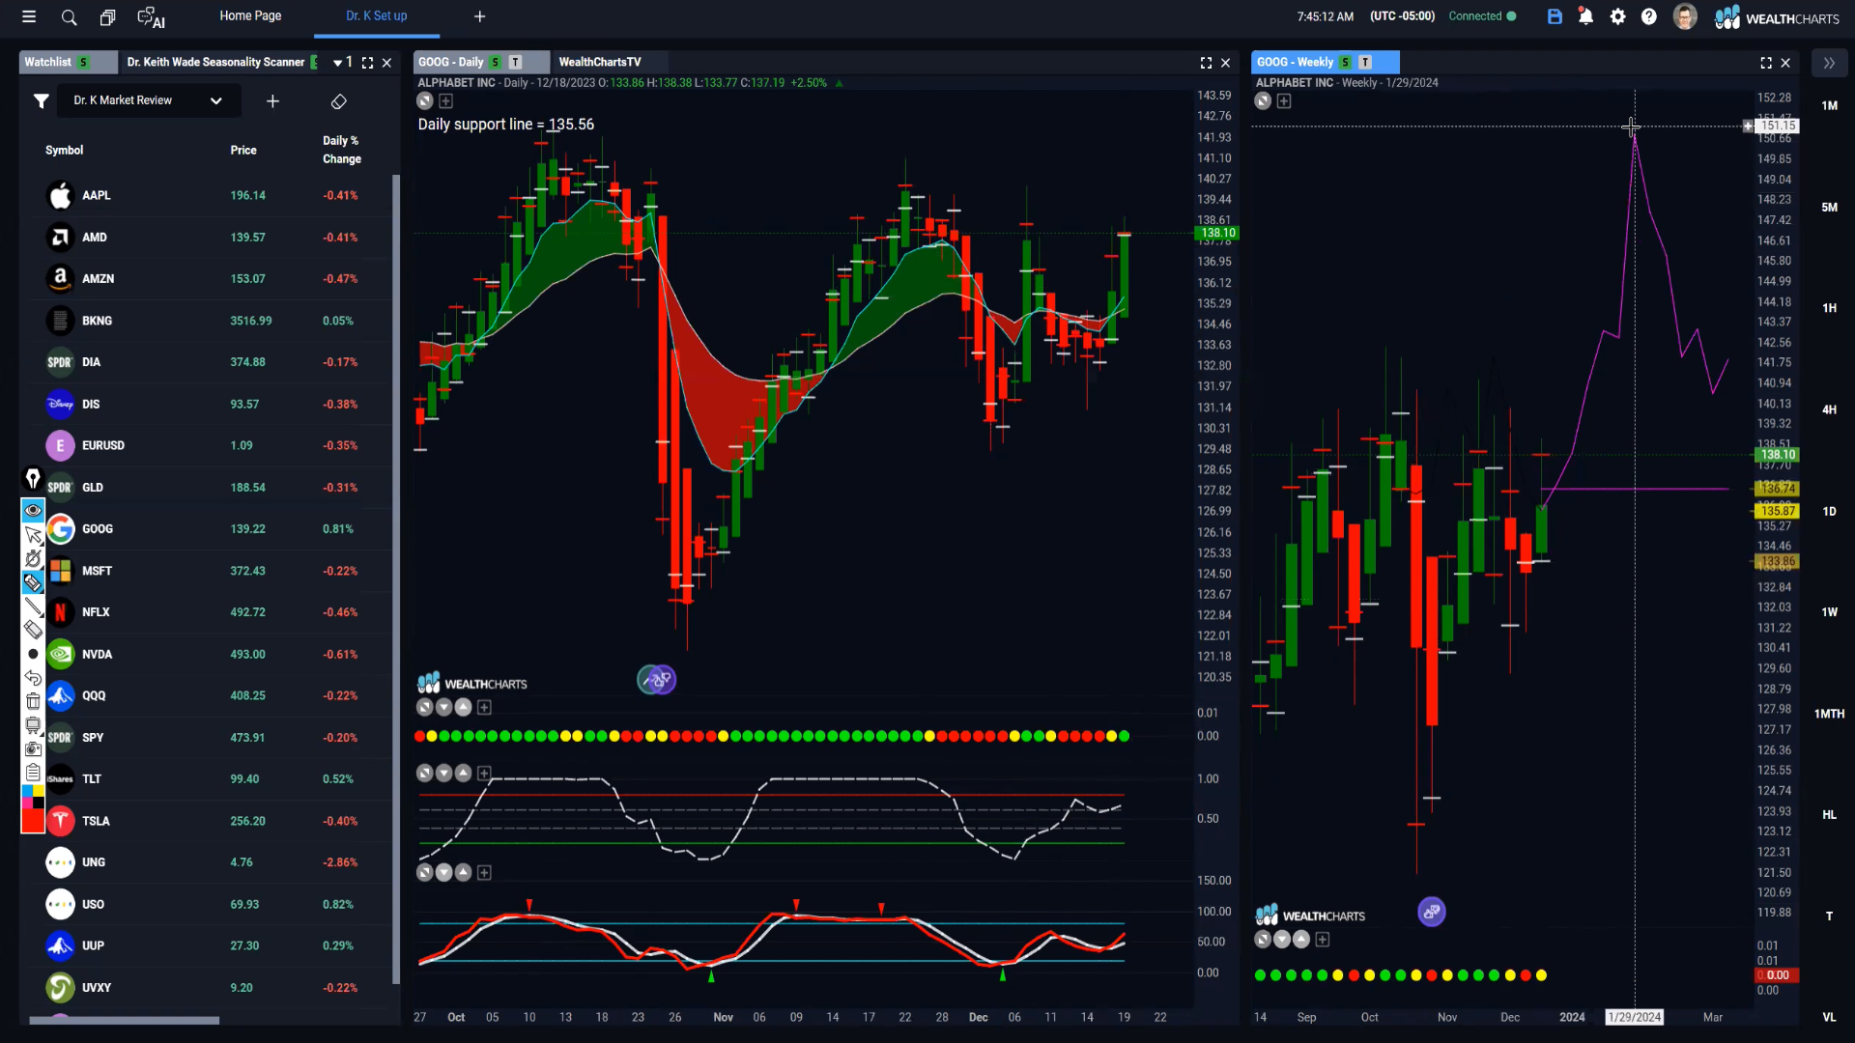Open the Dr. K Market Review watchlist dropdown
This screenshot has width=1855, height=1043.
click(x=148, y=100)
